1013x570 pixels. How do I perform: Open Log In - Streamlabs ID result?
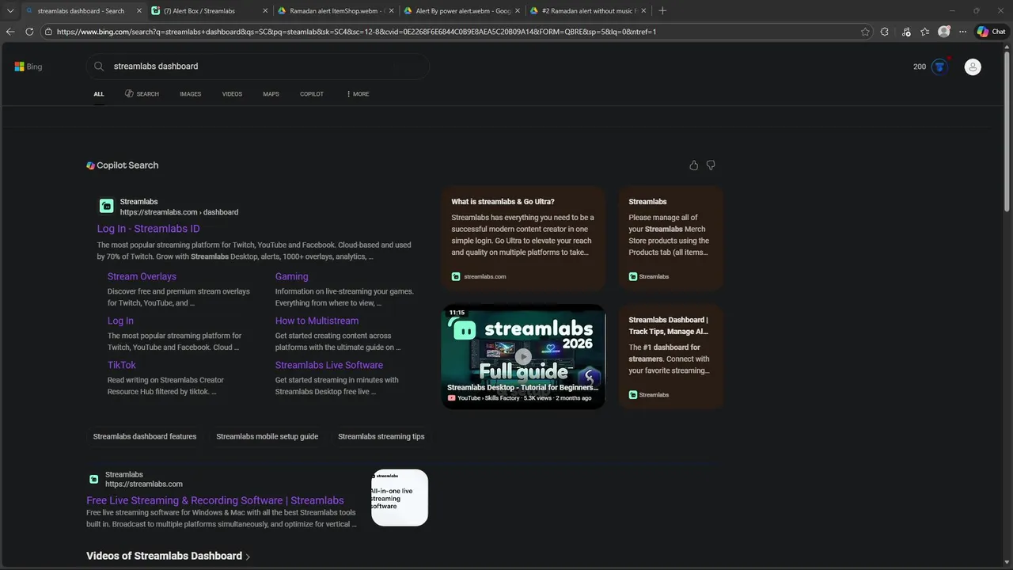click(x=148, y=229)
